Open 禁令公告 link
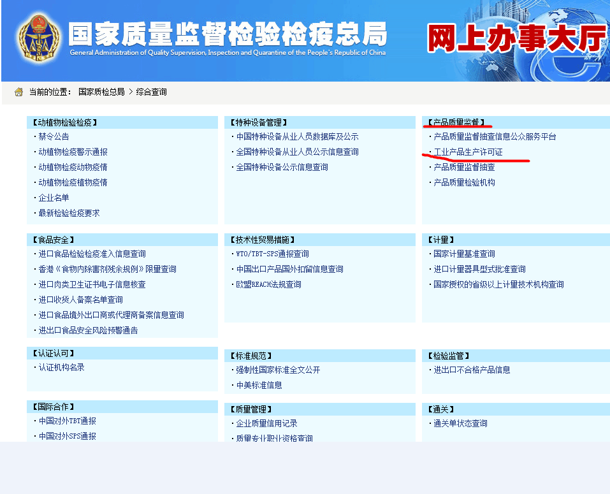 [x=54, y=136]
